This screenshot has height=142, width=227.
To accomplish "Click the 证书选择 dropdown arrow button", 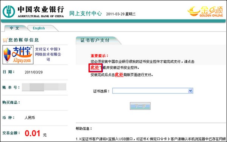I will point(190,91).
